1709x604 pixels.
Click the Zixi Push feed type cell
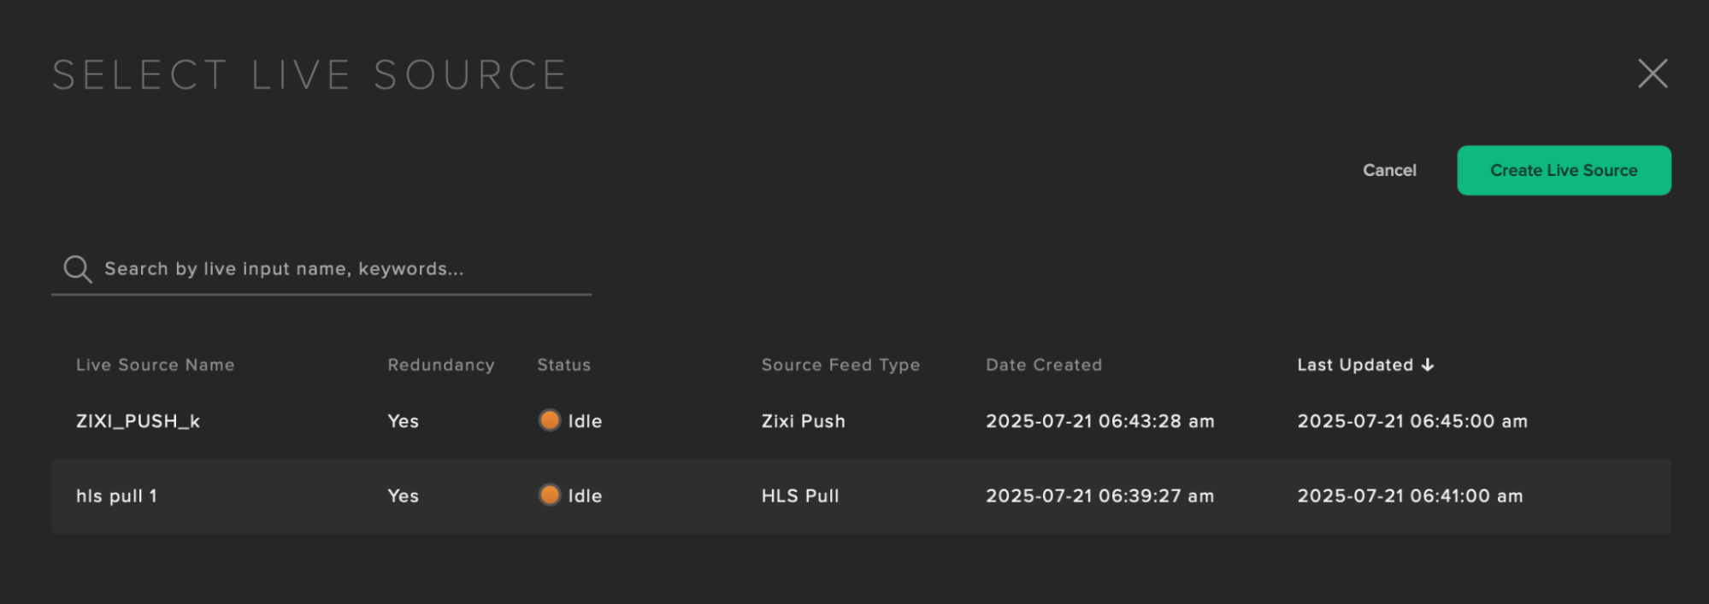click(803, 421)
